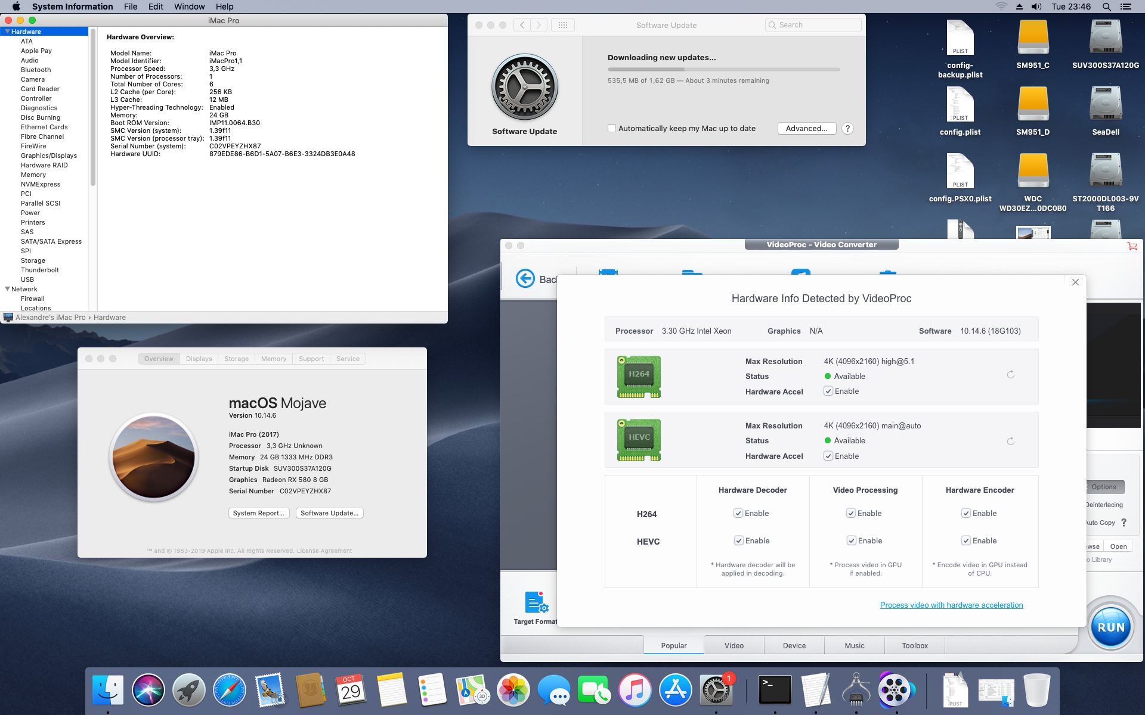Close the Hardware Info dialog
Screen dimensions: 1145x715
click(1075, 282)
